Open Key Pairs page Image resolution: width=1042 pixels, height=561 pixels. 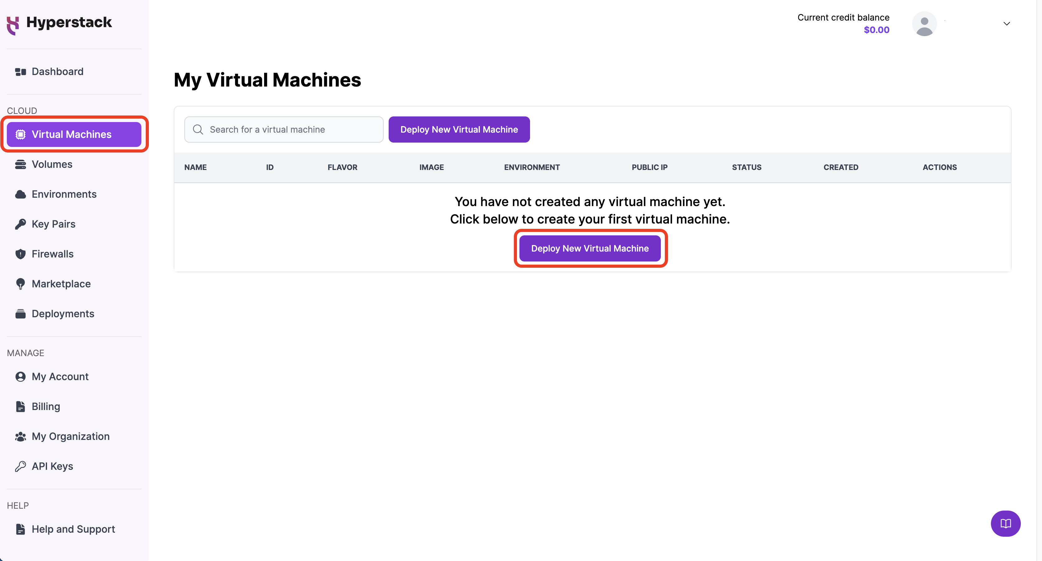[74, 224]
